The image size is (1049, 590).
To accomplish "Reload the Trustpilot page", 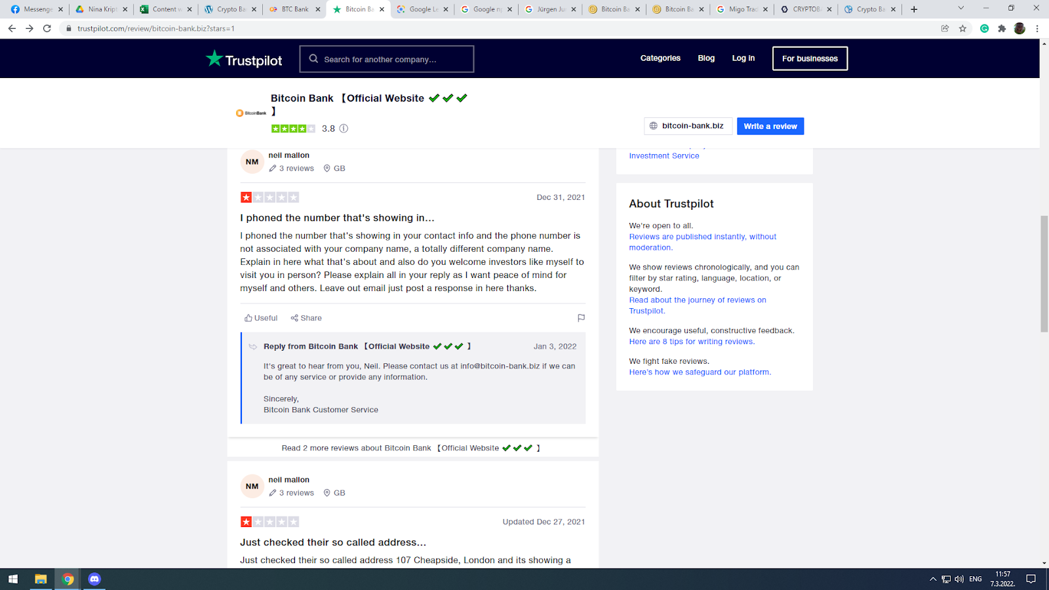I will coord(47,28).
